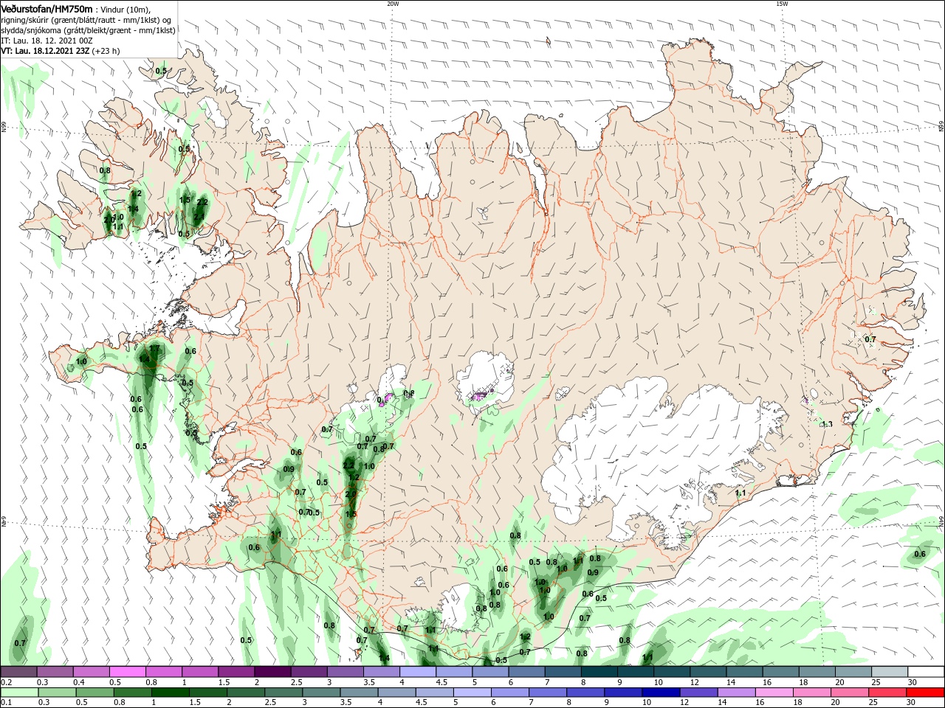
Task: Select the dark teal snow swatch starting at 8
Action: (599, 672)
